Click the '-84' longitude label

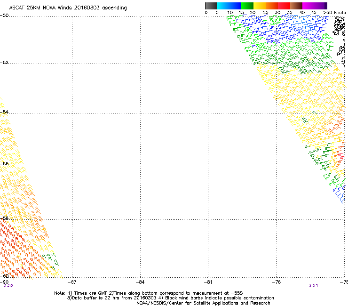[x=140, y=282]
